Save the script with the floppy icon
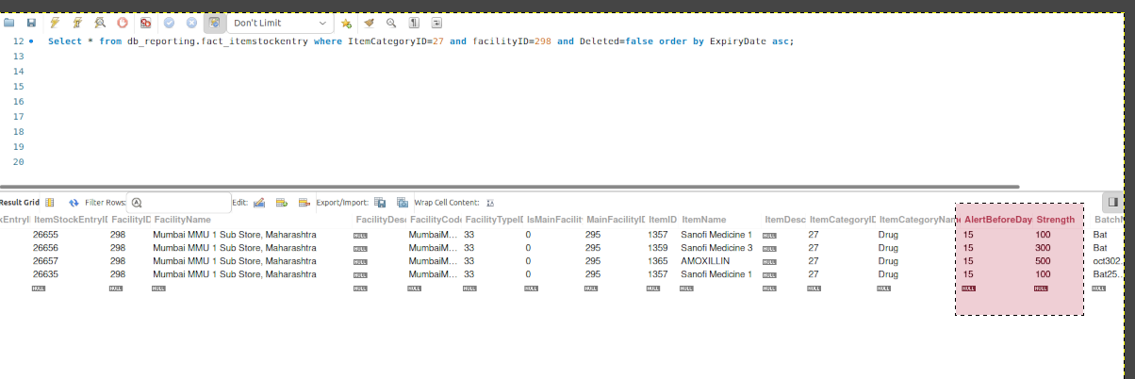 point(31,22)
